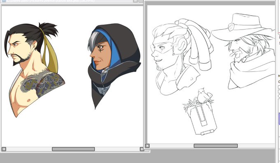280x163 pixels.
Task: Click the left canvas window's horizontal scrollbar thumb
Action: click(x=73, y=149)
